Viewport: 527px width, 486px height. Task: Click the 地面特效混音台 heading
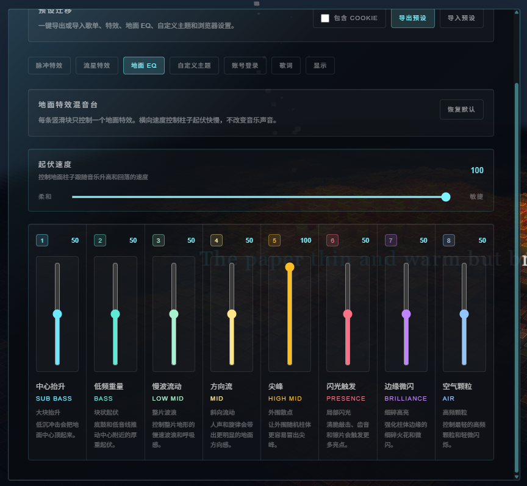click(x=68, y=105)
